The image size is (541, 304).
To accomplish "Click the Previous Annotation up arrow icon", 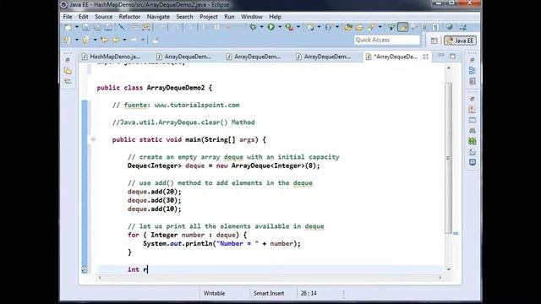I will (x=85, y=41).
